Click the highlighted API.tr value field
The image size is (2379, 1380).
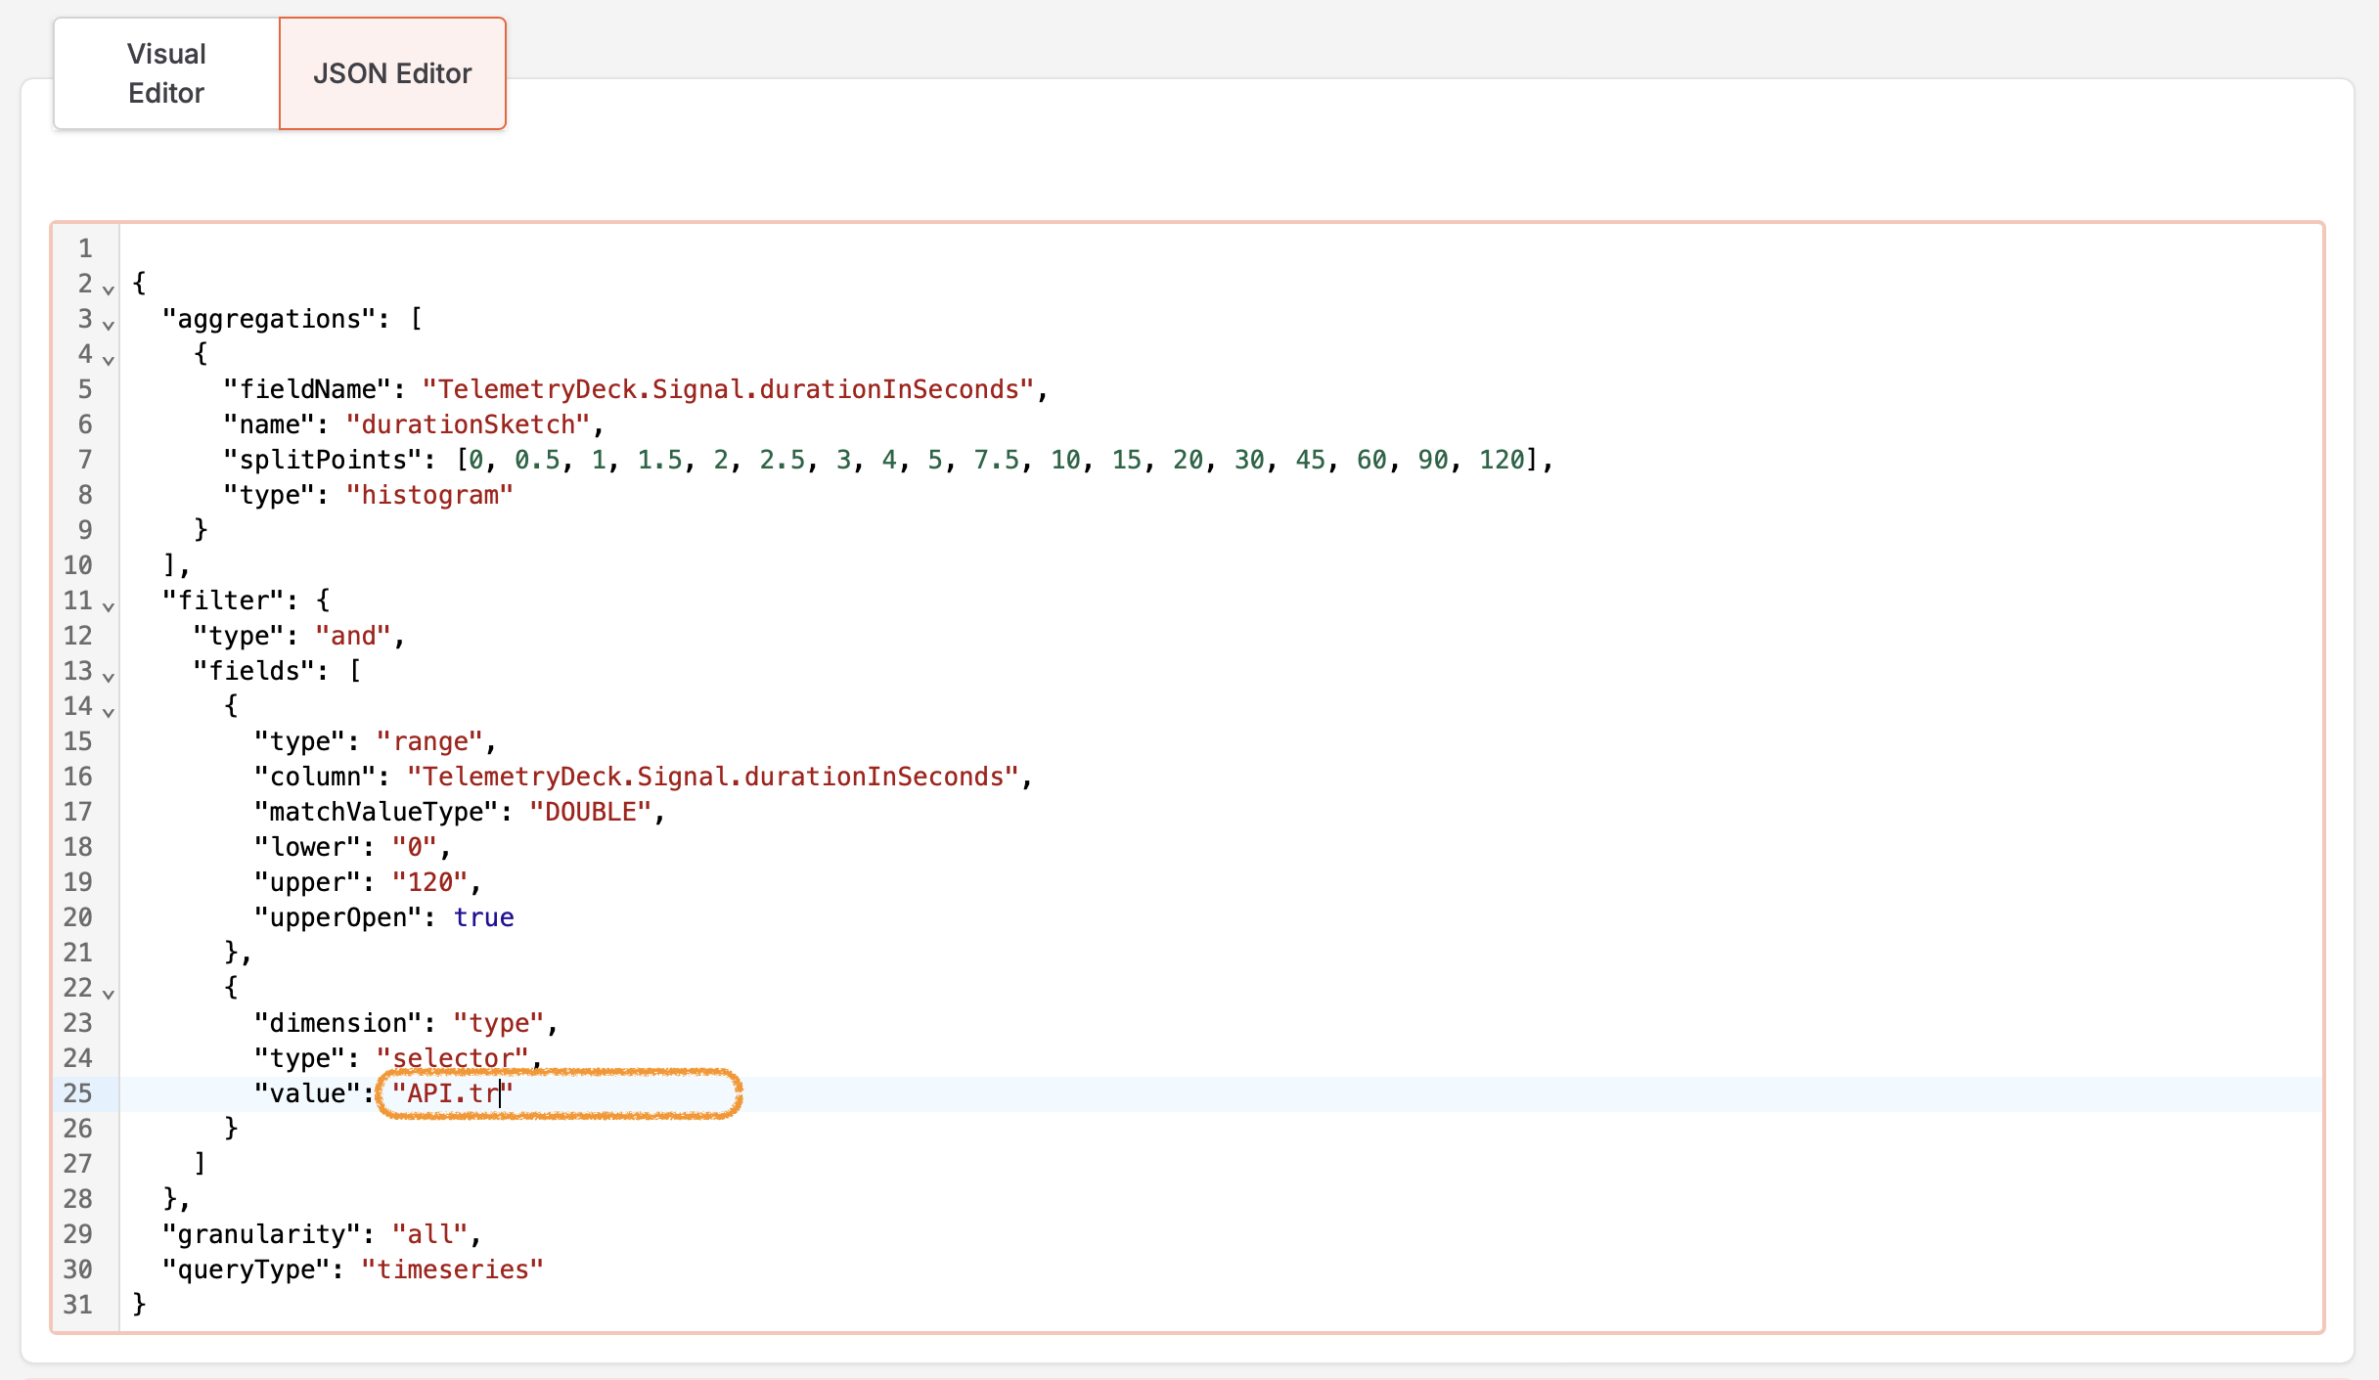(450, 1092)
